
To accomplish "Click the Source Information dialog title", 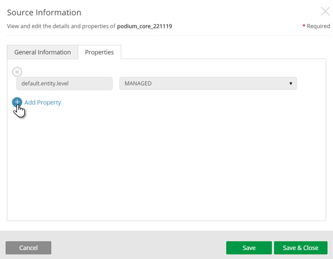I will click(44, 13).
